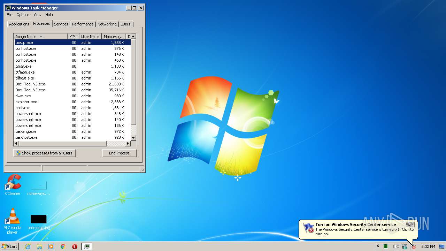This screenshot has height=251, width=446.
Task: Click the End Process button
Action: click(x=120, y=153)
